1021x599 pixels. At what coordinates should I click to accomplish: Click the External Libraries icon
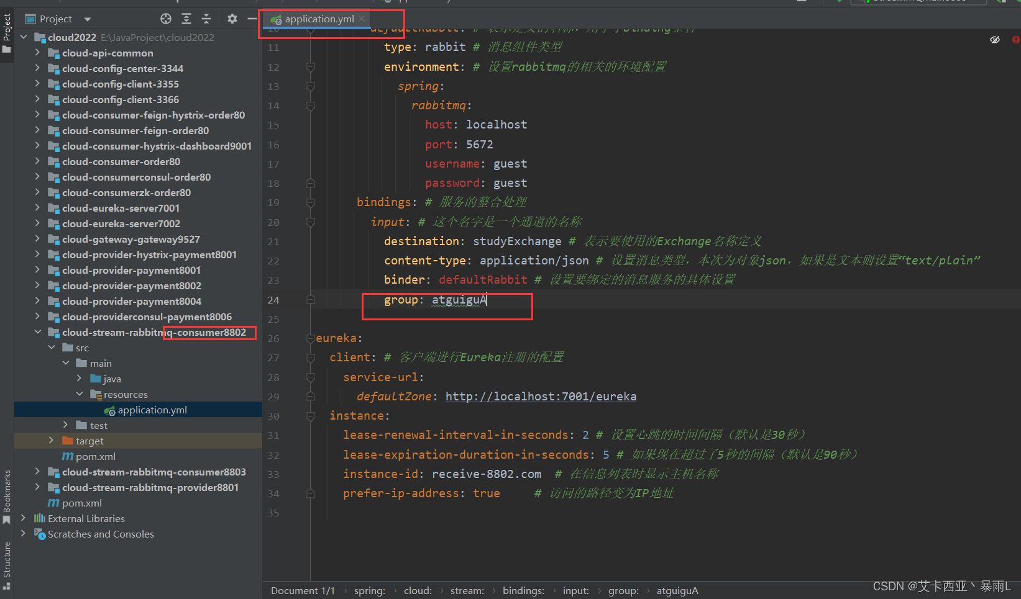[40, 518]
